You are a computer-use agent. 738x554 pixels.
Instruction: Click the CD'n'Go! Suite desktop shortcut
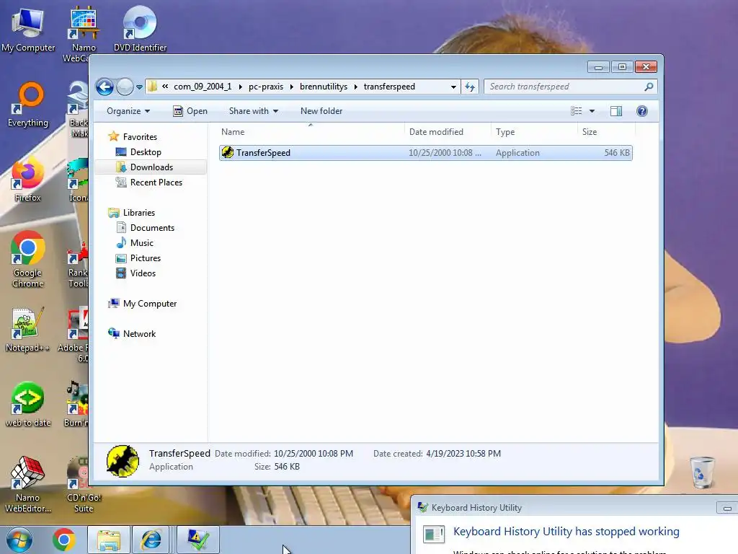pos(84,484)
